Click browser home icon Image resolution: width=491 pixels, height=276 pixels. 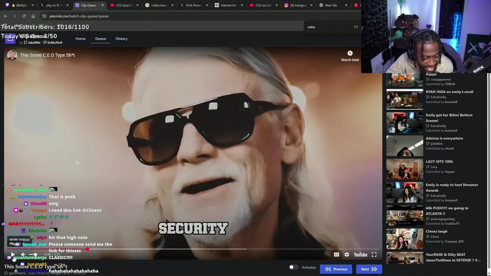pos(33,16)
